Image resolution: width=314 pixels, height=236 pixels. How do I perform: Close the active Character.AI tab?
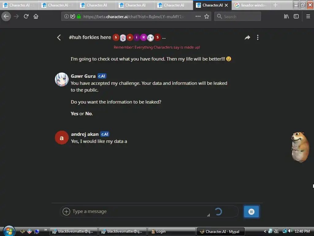[226, 5]
